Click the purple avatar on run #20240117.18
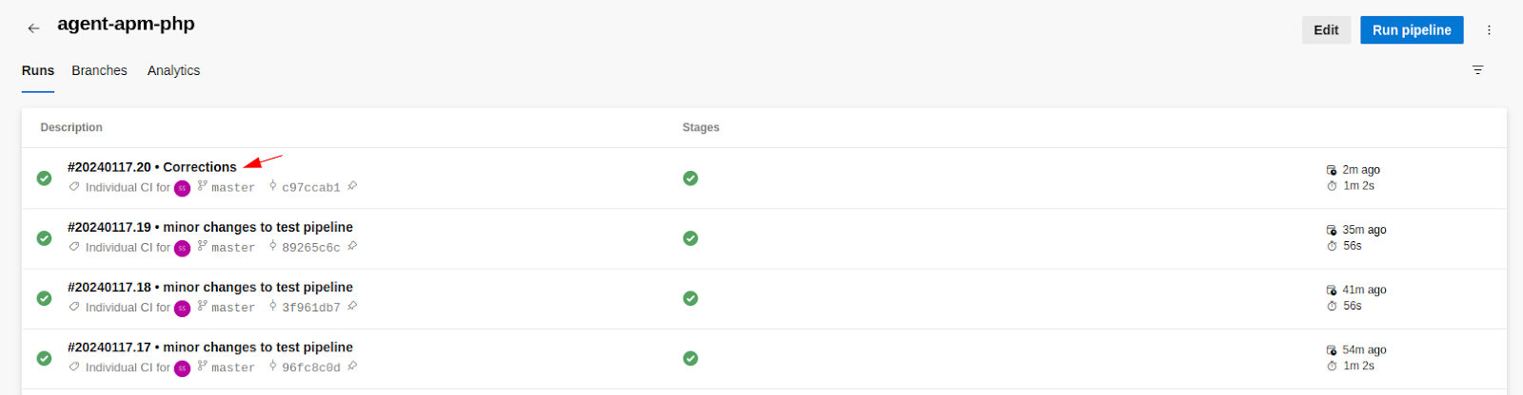The image size is (1523, 395). tap(182, 308)
